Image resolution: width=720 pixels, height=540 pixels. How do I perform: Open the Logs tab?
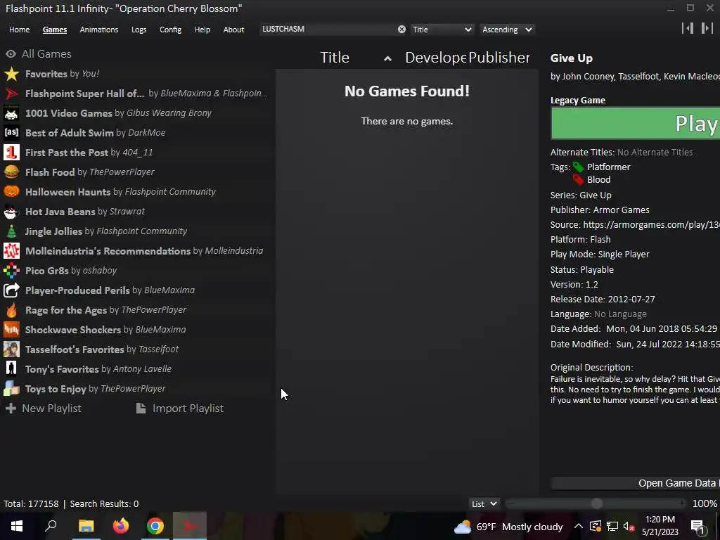pyautogui.click(x=139, y=30)
